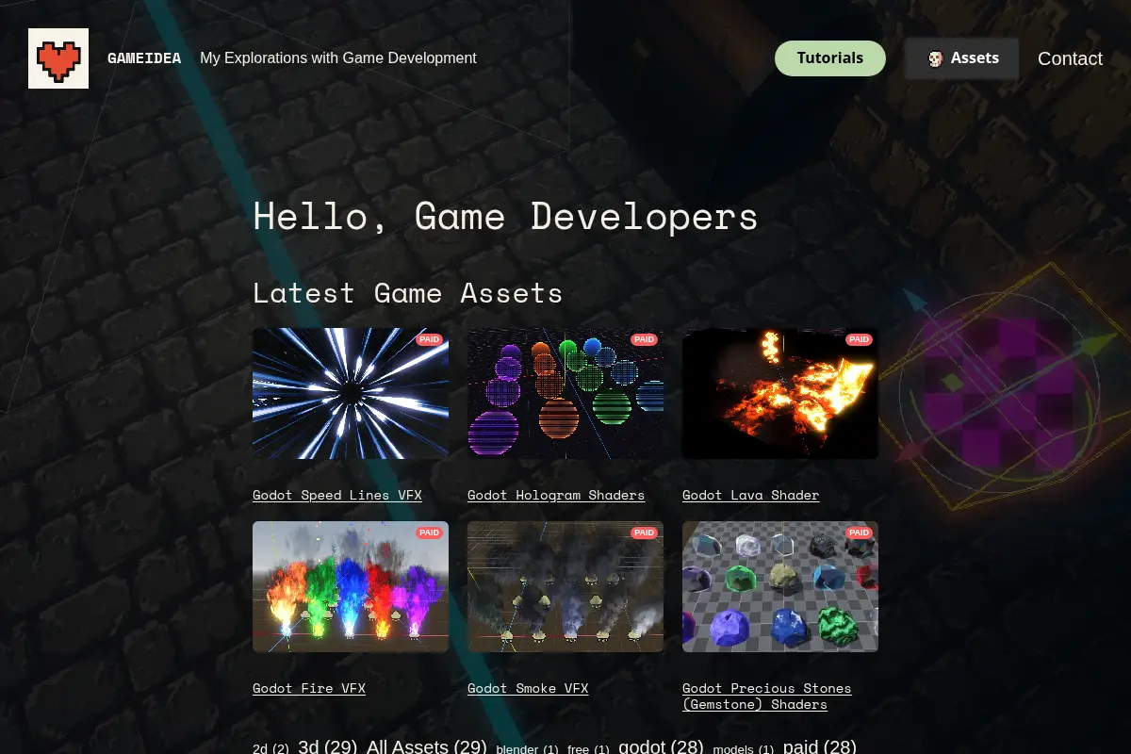This screenshot has height=754, width=1131.
Task: Click the PAID badge on gemstone image
Action: click(x=860, y=533)
